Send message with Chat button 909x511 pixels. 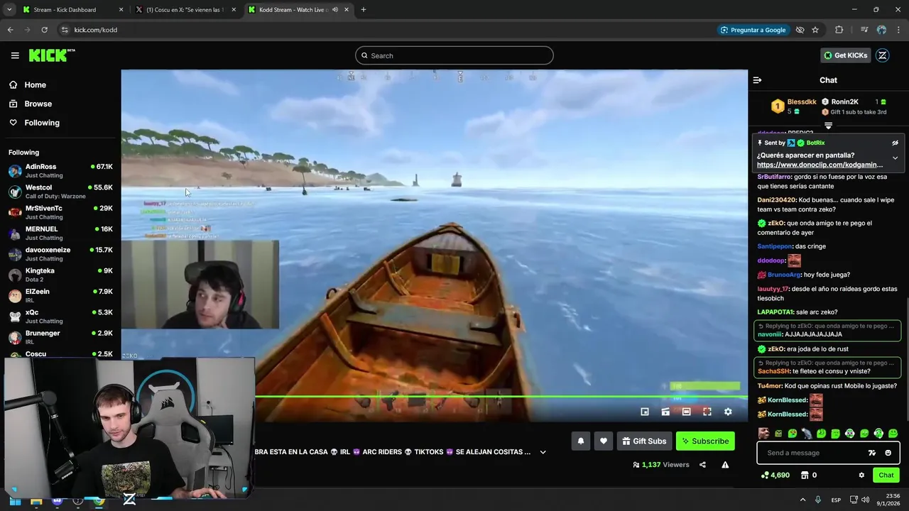(x=886, y=475)
